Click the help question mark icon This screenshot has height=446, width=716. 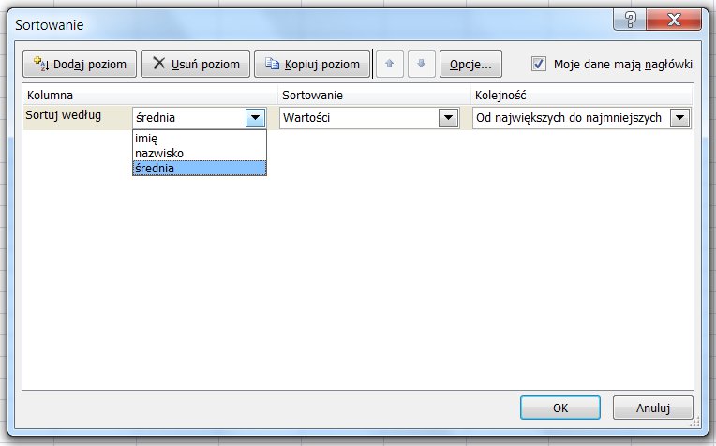[629, 20]
